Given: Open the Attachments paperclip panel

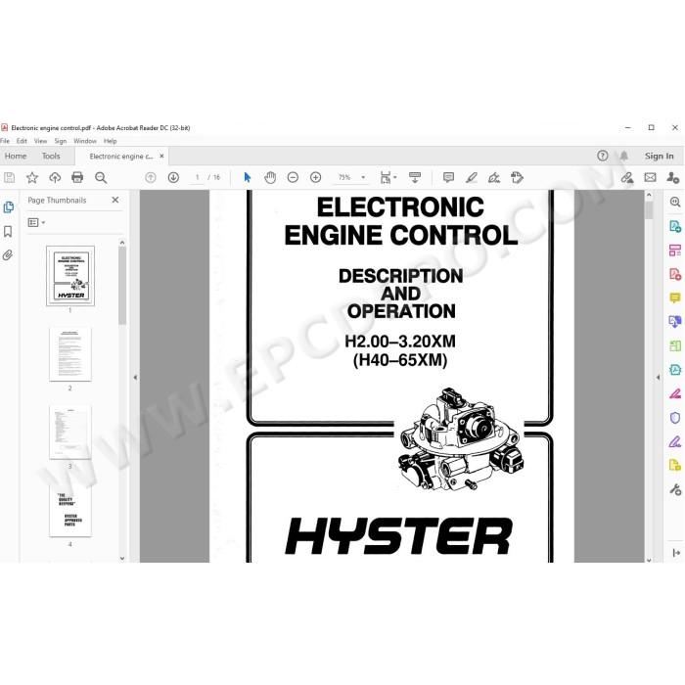Looking at the screenshot, I should tap(8, 255).
